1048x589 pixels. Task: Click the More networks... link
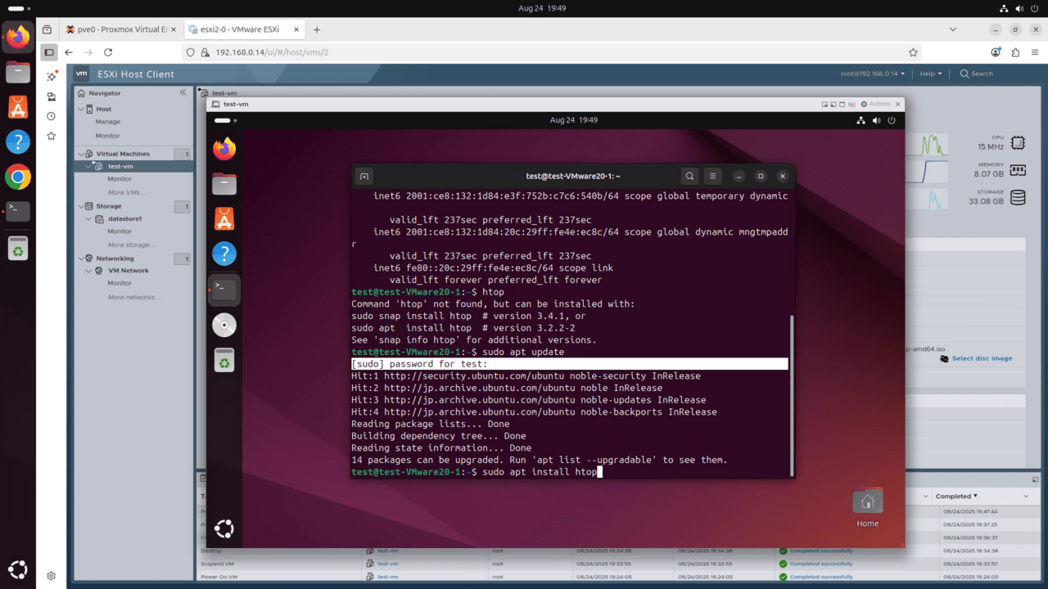pos(134,297)
